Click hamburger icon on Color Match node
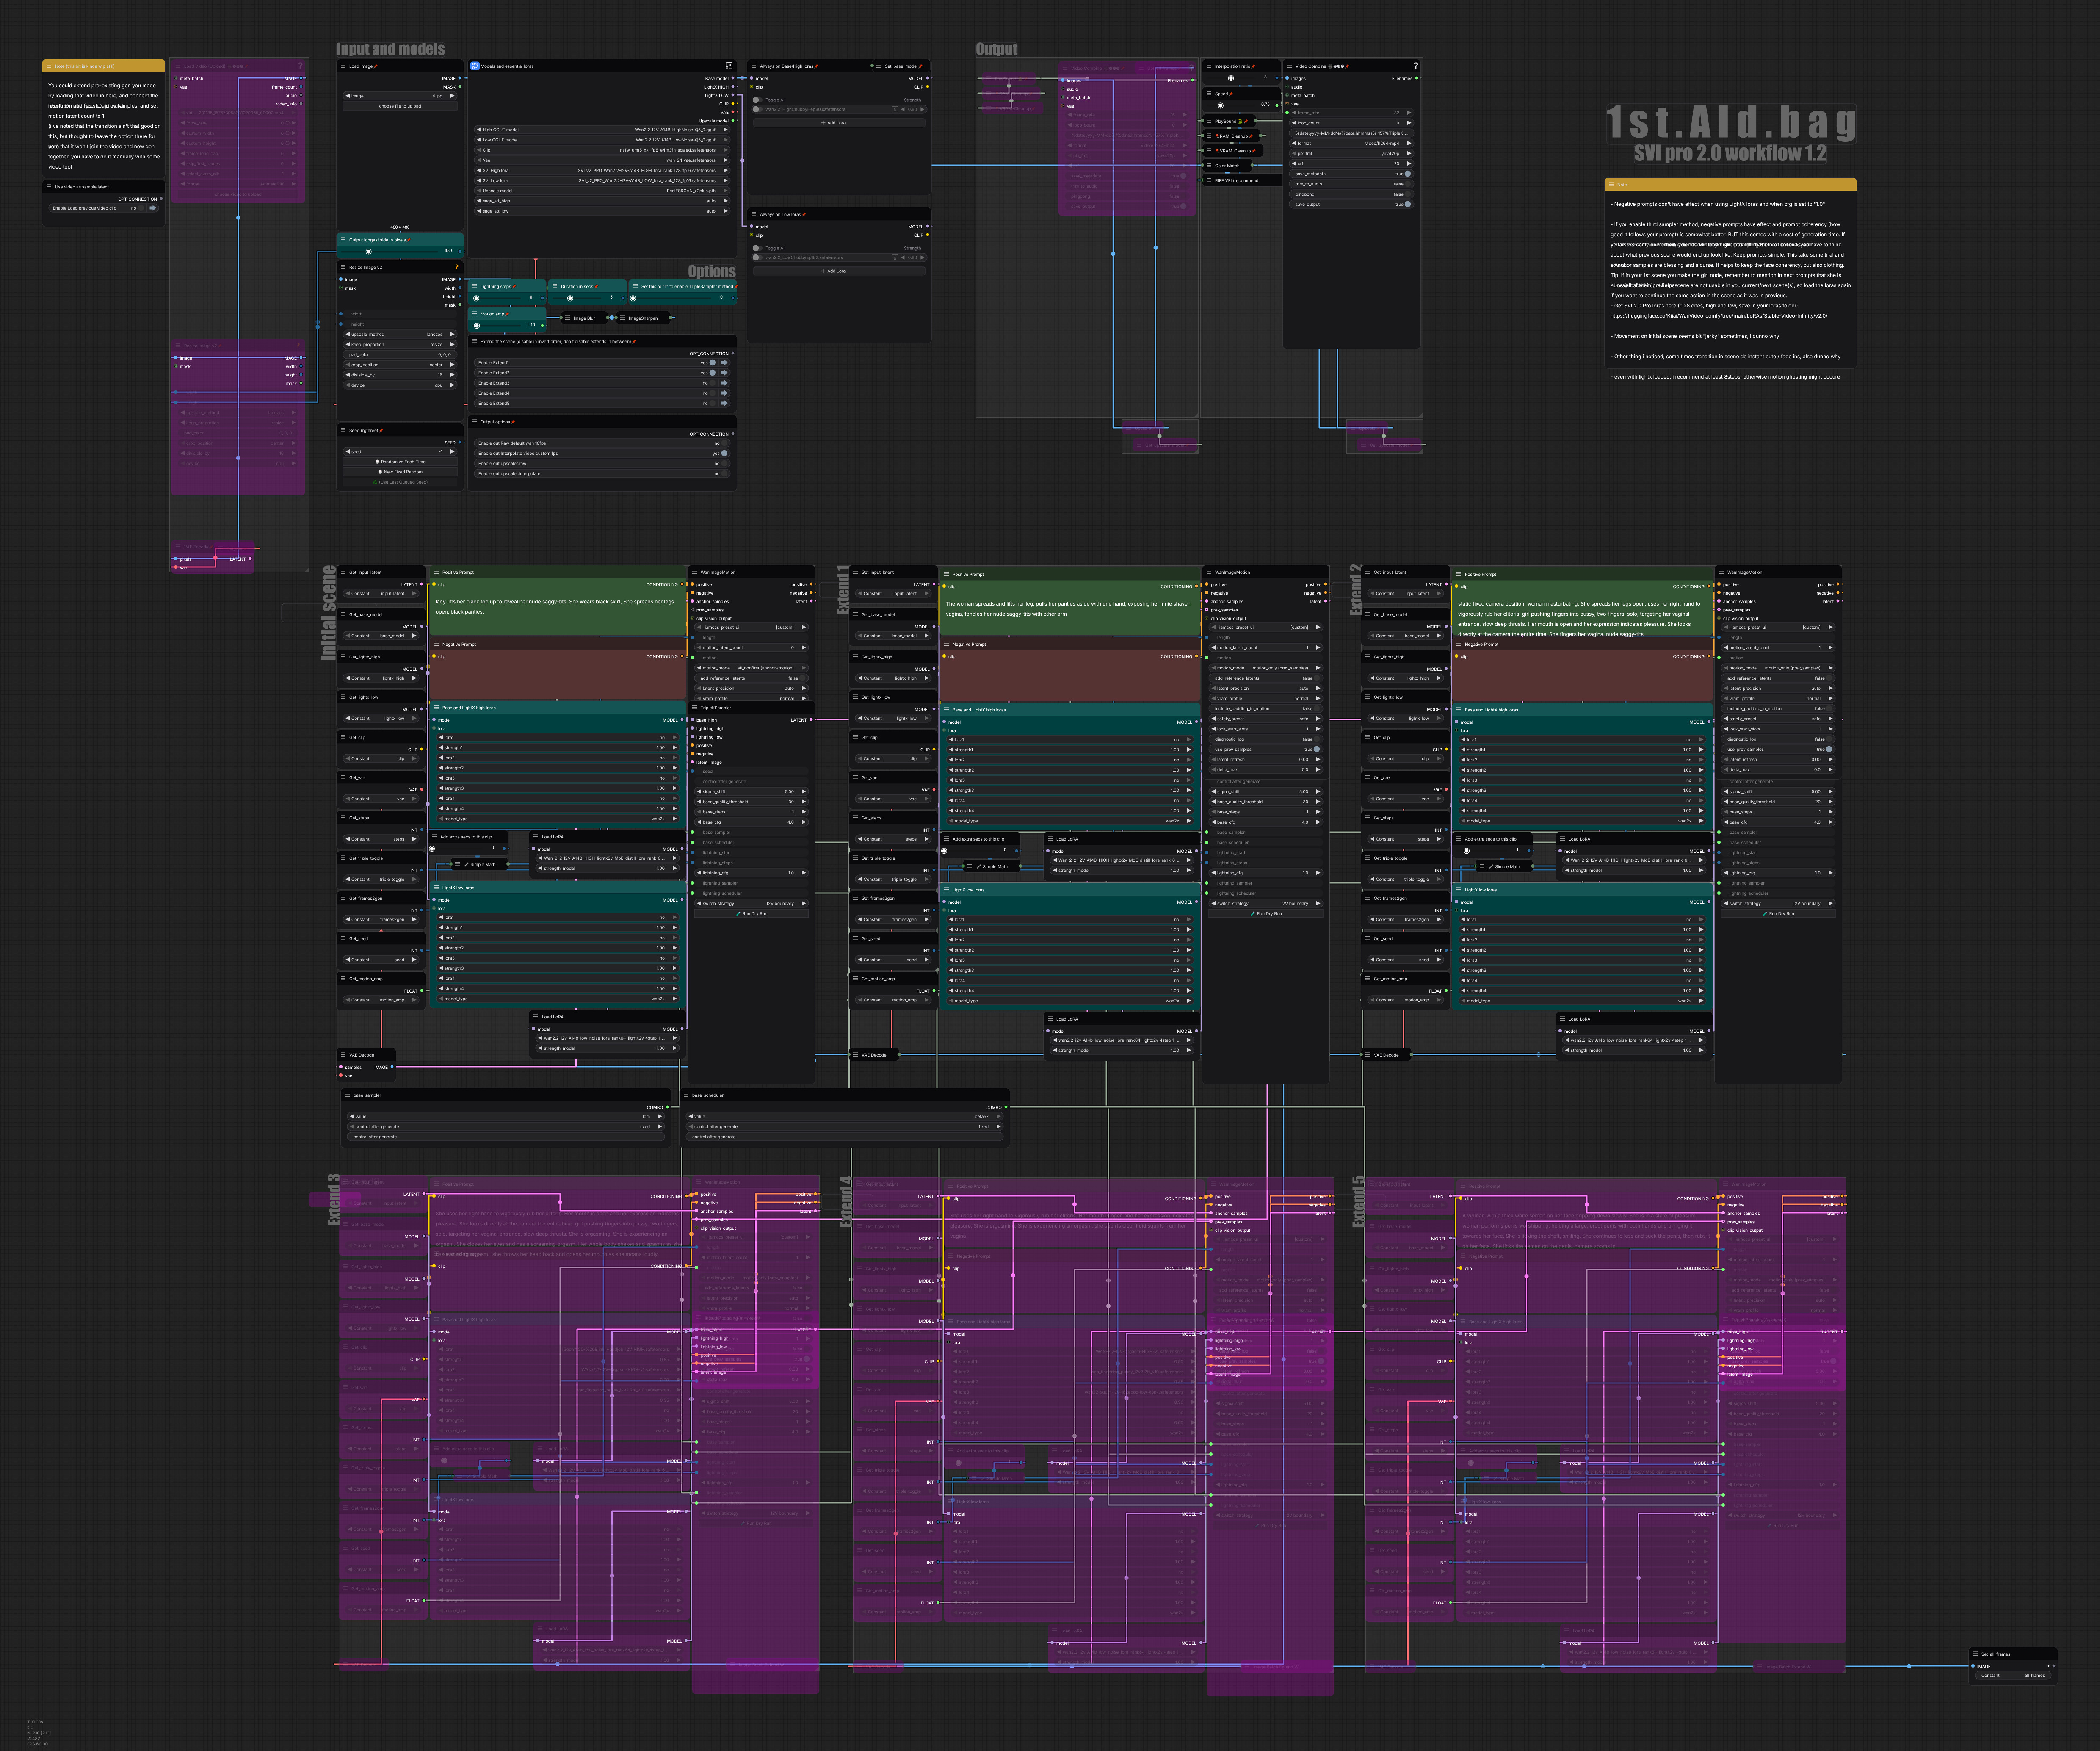This screenshot has height=1751, width=2100. point(1209,166)
